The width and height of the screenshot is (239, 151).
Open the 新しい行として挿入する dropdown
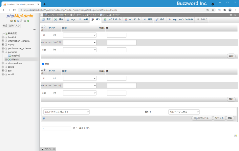[66, 112]
